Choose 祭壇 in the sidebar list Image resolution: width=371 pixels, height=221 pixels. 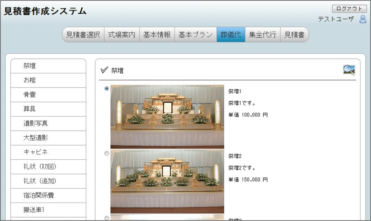(x=48, y=66)
